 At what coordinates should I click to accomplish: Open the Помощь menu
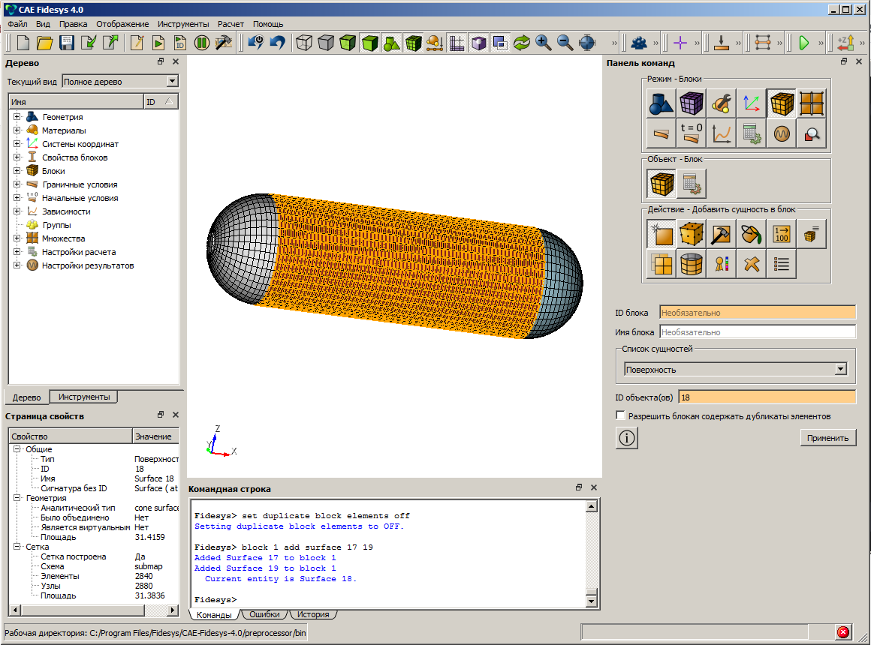click(268, 24)
